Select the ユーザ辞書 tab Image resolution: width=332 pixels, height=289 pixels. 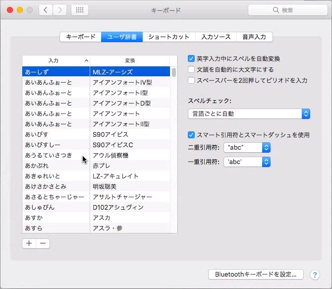point(122,37)
